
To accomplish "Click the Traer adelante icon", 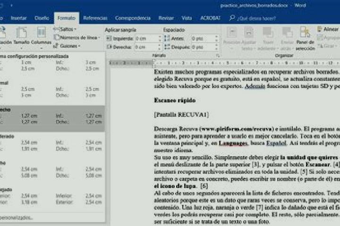I will click(268, 32).
